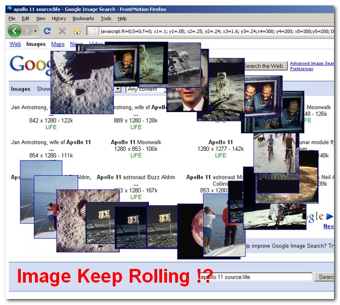The width and height of the screenshot is (340, 305).
Task: Click Advanced Image Search link
Action: pos(312,63)
